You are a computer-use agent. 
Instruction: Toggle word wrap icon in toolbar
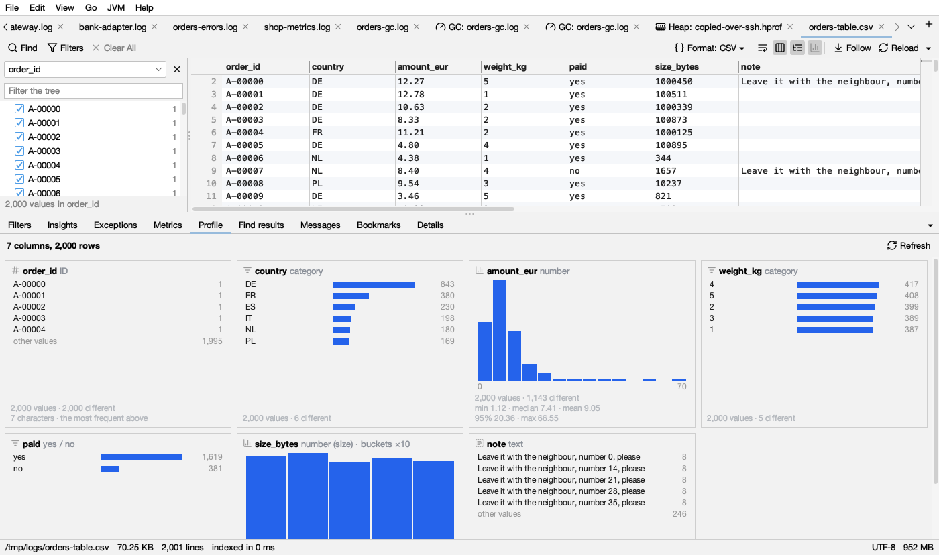(763, 48)
